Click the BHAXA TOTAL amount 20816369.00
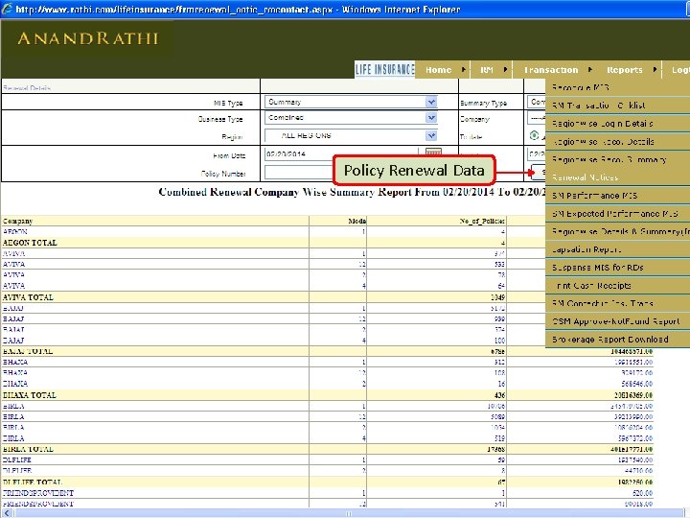The image size is (690, 518). click(633, 395)
